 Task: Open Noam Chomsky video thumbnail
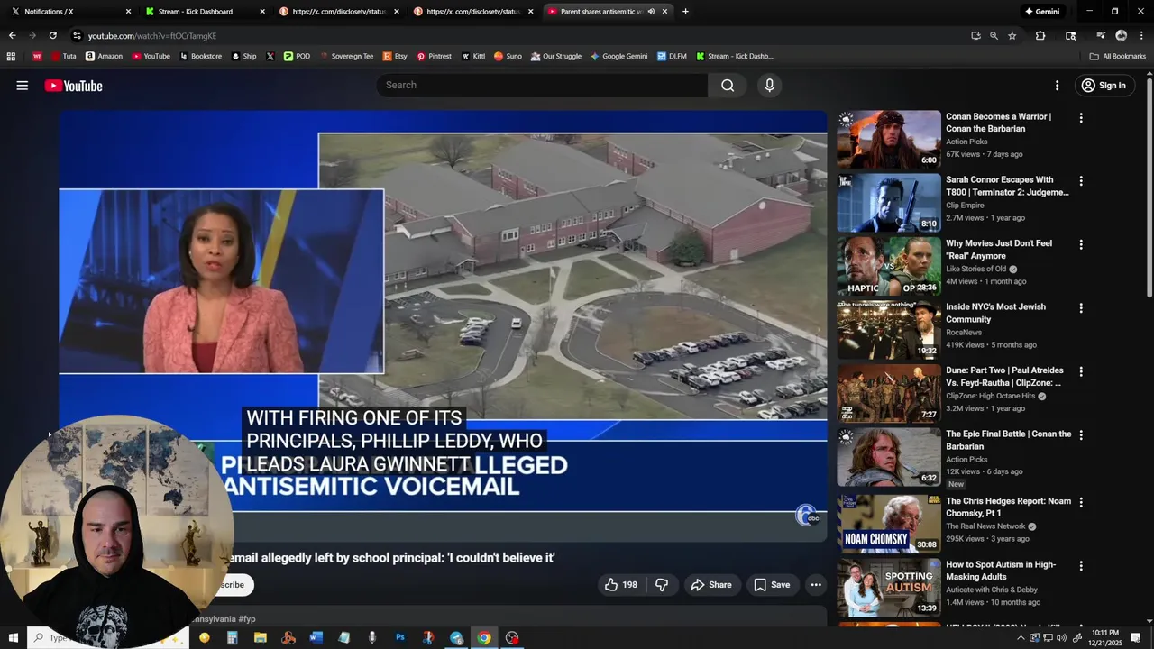888,523
